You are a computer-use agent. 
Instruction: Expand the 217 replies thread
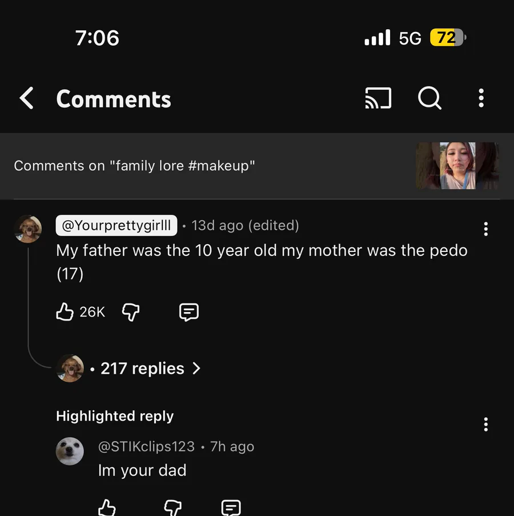pos(142,369)
